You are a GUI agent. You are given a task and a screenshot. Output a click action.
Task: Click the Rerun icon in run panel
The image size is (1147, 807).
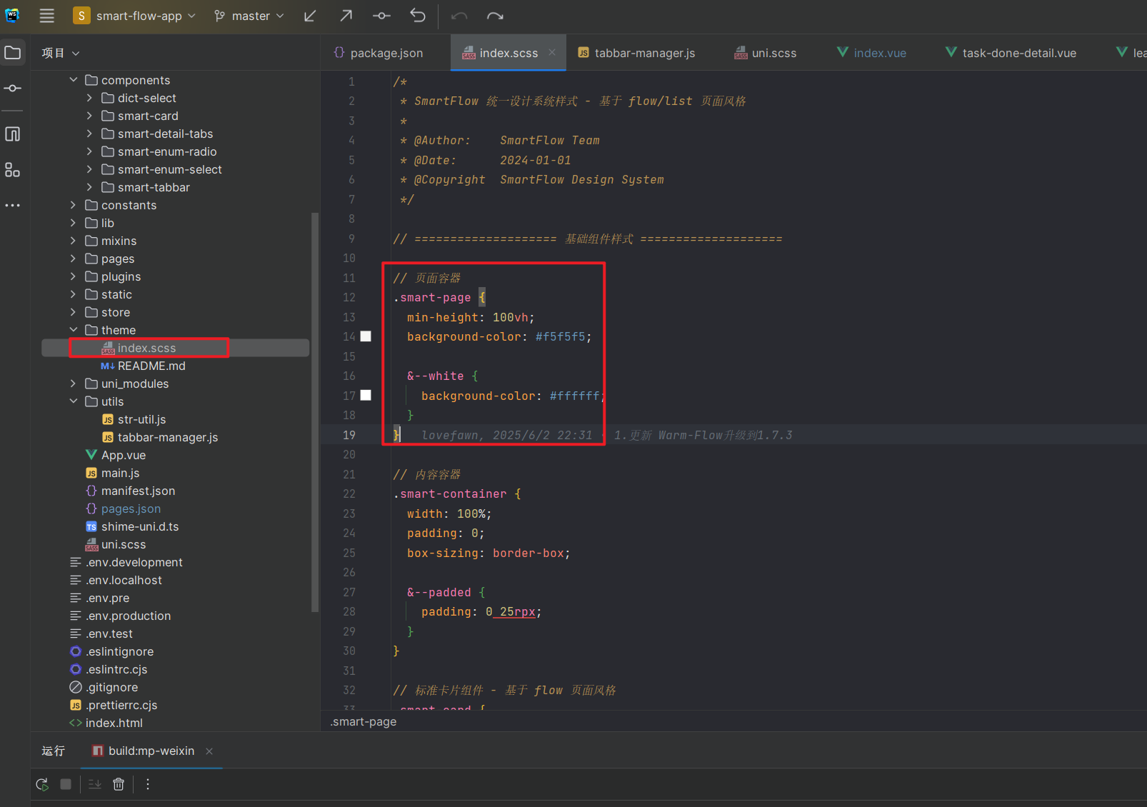point(42,784)
